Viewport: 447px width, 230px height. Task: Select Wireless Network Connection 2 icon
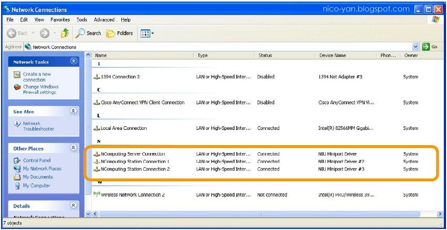point(97,194)
